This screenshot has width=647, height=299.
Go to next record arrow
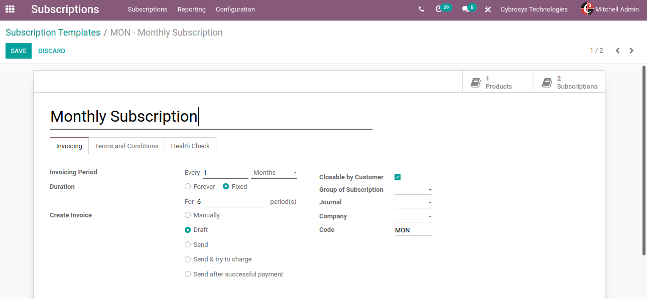click(x=631, y=51)
